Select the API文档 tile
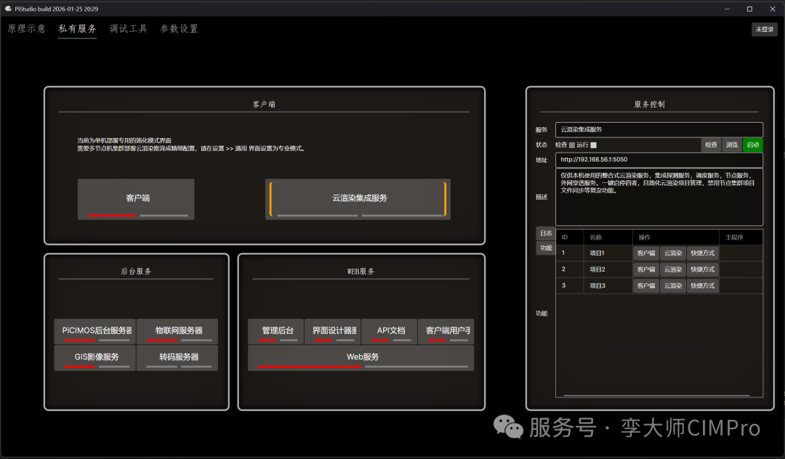Image resolution: width=785 pixels, height=459 pixels. point(390,331)
